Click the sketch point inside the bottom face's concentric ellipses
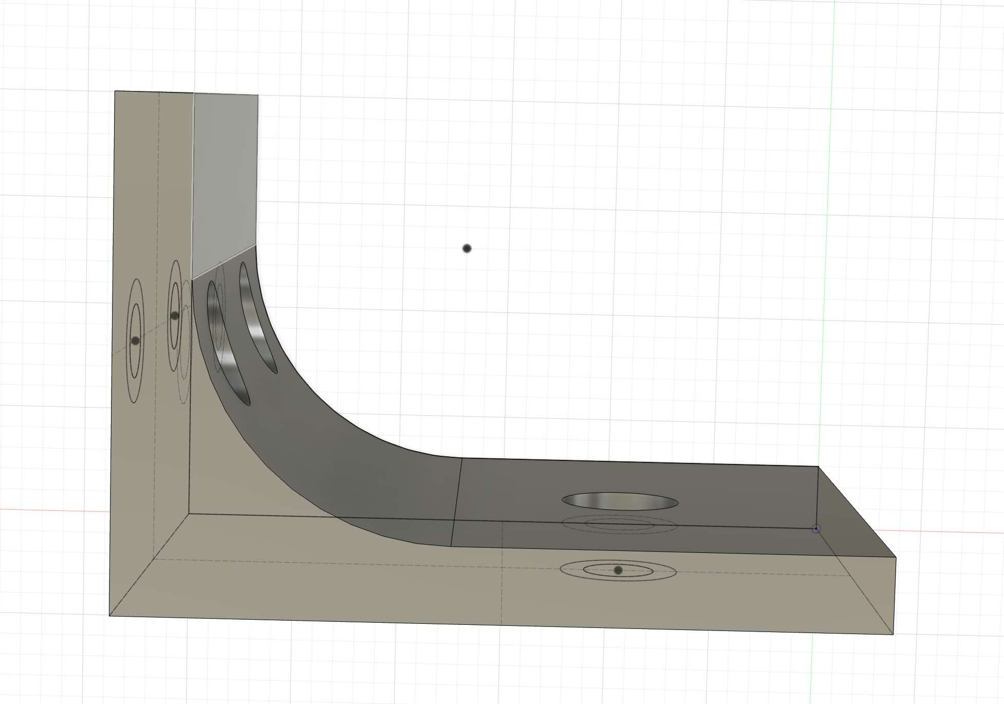 618,570
